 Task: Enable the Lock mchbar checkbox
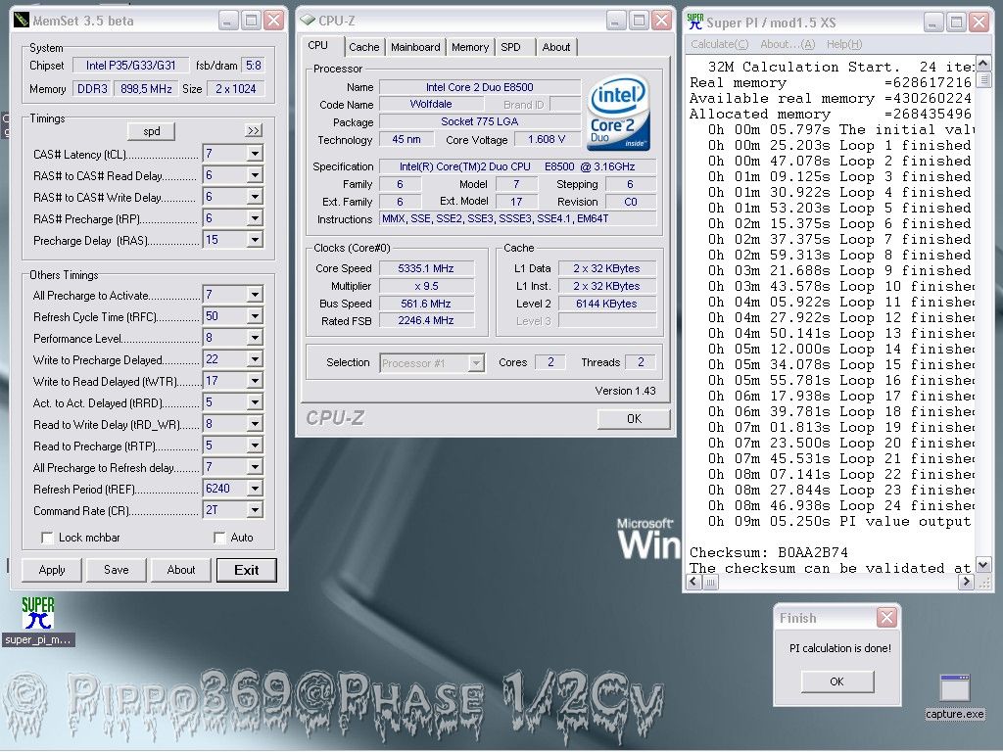47,538
